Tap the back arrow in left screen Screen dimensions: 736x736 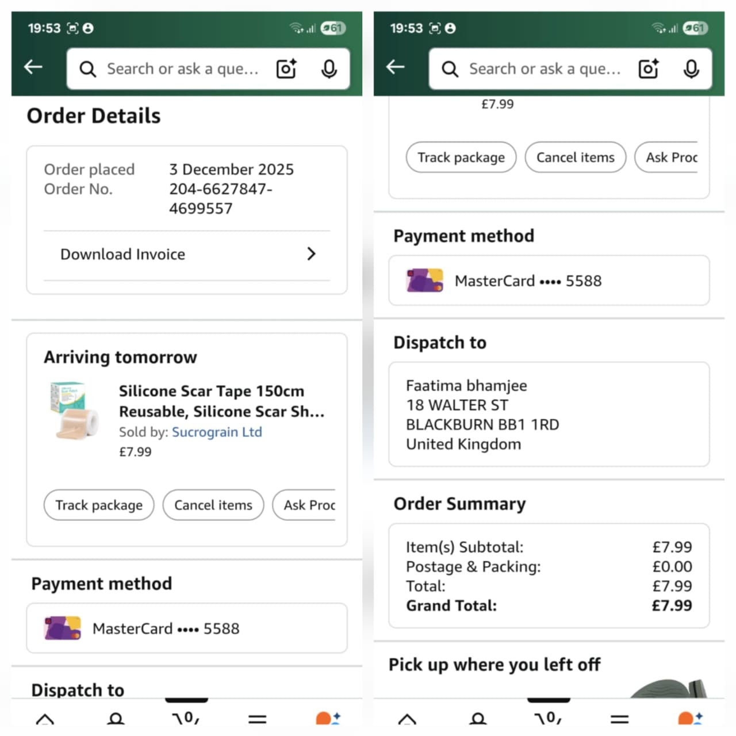[33, 67]
